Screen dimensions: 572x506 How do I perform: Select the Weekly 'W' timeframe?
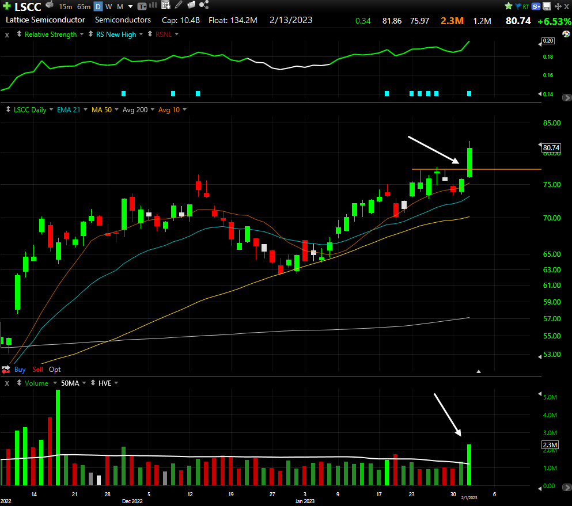[109, 7]
